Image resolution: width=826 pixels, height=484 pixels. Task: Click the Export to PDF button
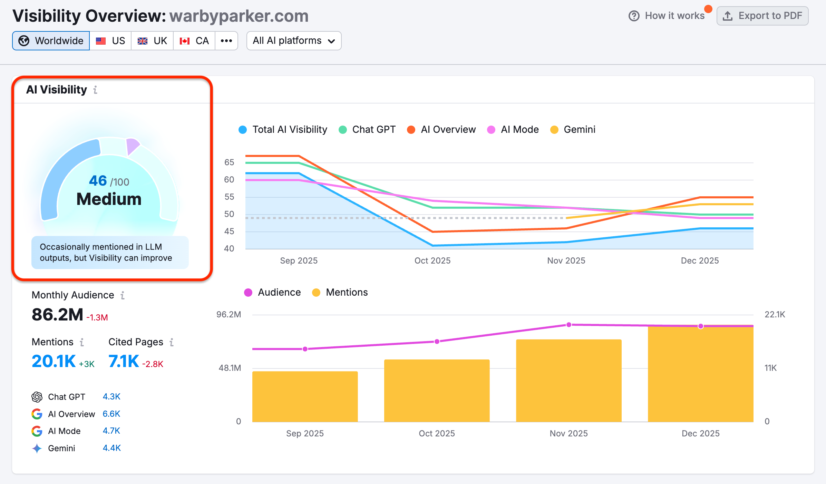pos(762,16)
